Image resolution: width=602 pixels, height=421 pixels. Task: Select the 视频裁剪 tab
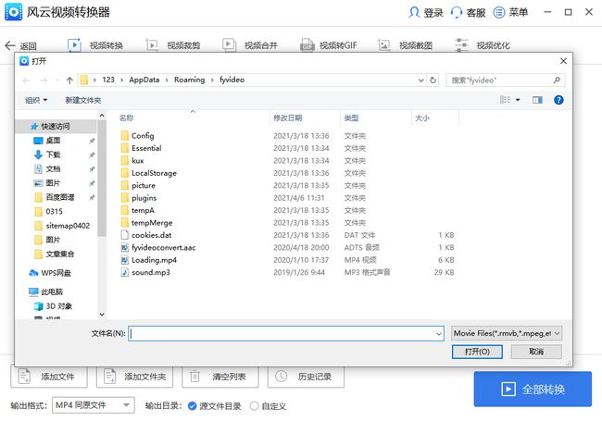click(x=173, y=45)
